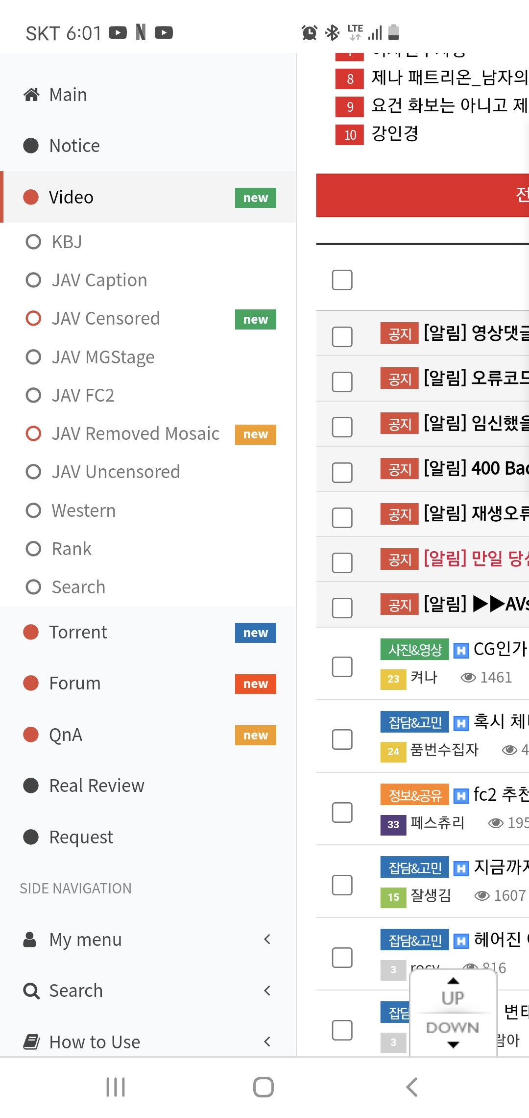Tick the select-all checkbox above notices
This screenshot has width=529, height=1118.
[342, 280]
